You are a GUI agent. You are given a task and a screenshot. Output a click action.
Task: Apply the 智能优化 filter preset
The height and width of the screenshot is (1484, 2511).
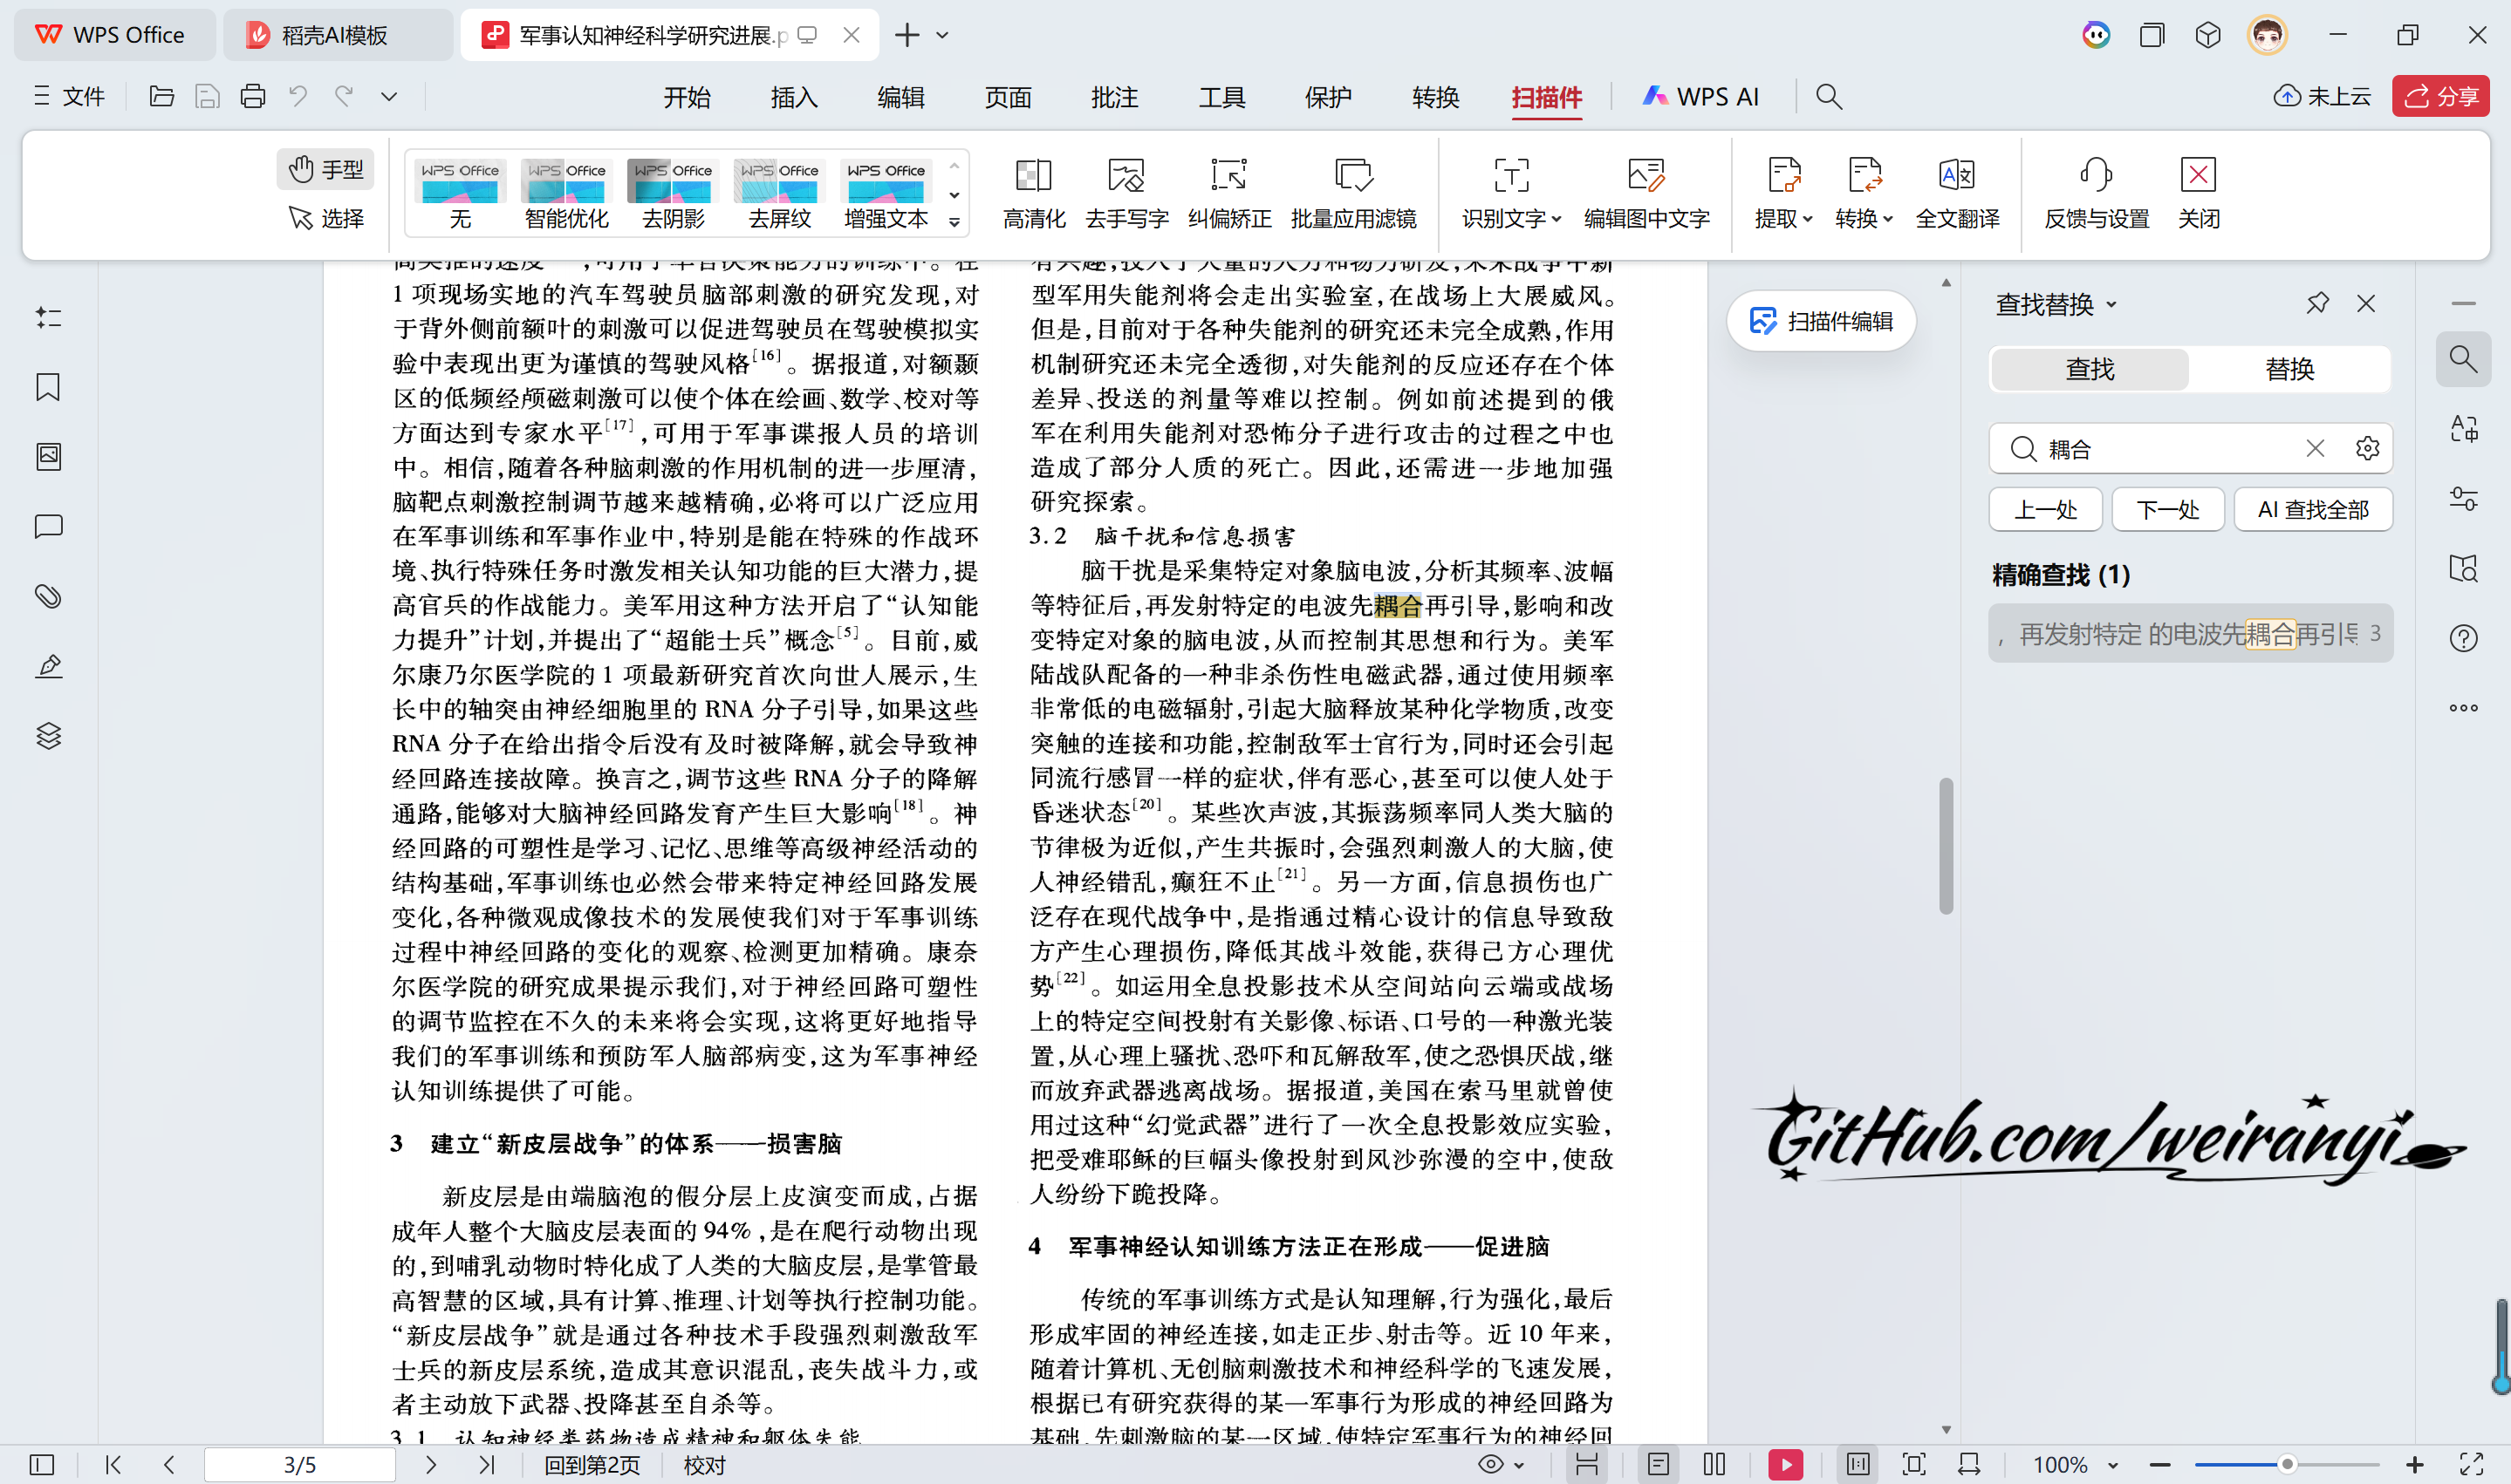[566, 193]
